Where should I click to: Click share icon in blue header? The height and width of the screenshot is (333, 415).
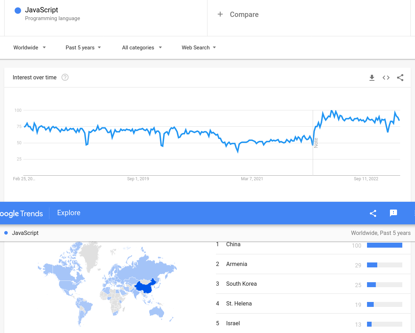point(373,213)
